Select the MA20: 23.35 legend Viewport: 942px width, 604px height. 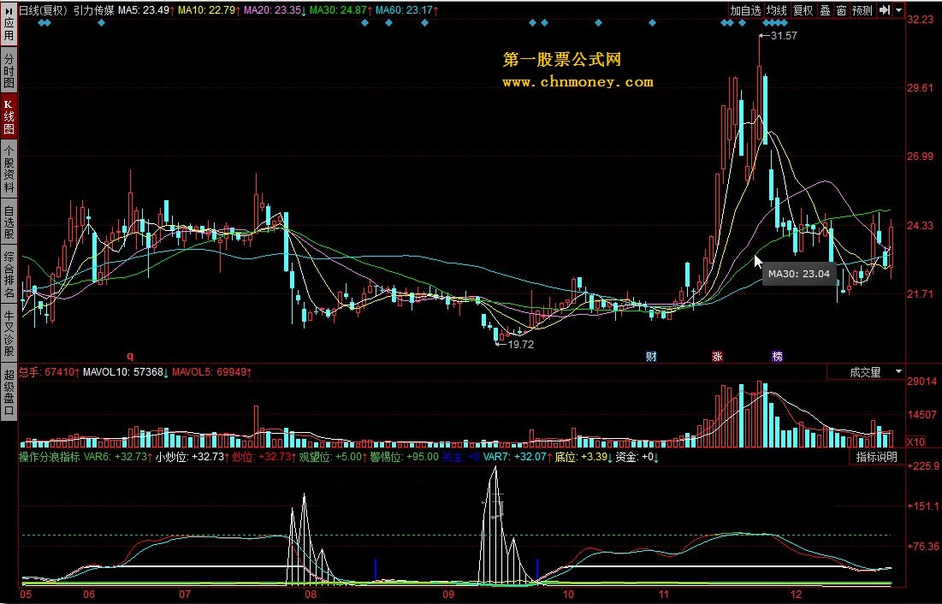pyautogui.click(x=275, y=10)
